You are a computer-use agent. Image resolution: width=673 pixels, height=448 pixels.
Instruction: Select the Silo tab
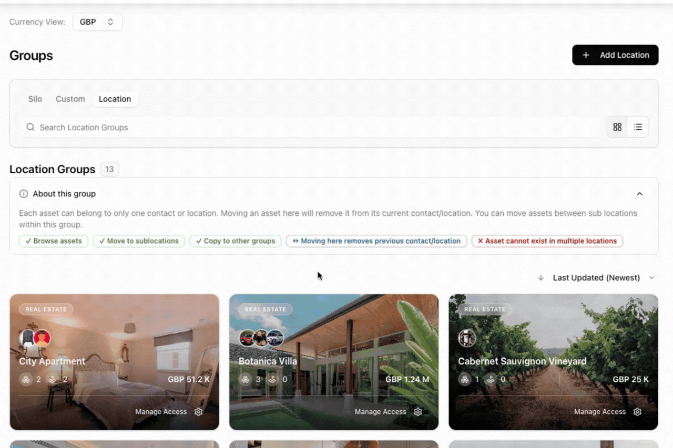[35, 99]
